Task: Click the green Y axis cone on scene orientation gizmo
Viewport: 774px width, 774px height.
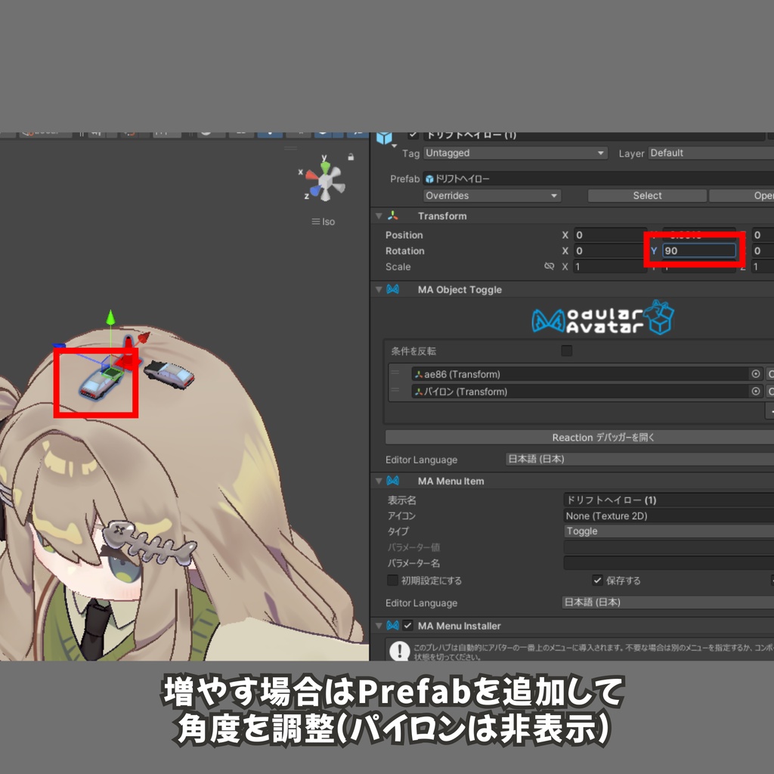Action: click(x=325, y=167)
